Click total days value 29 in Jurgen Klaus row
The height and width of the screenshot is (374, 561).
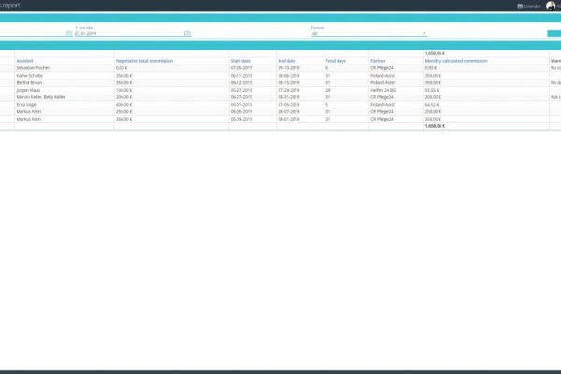coord(328,90)
